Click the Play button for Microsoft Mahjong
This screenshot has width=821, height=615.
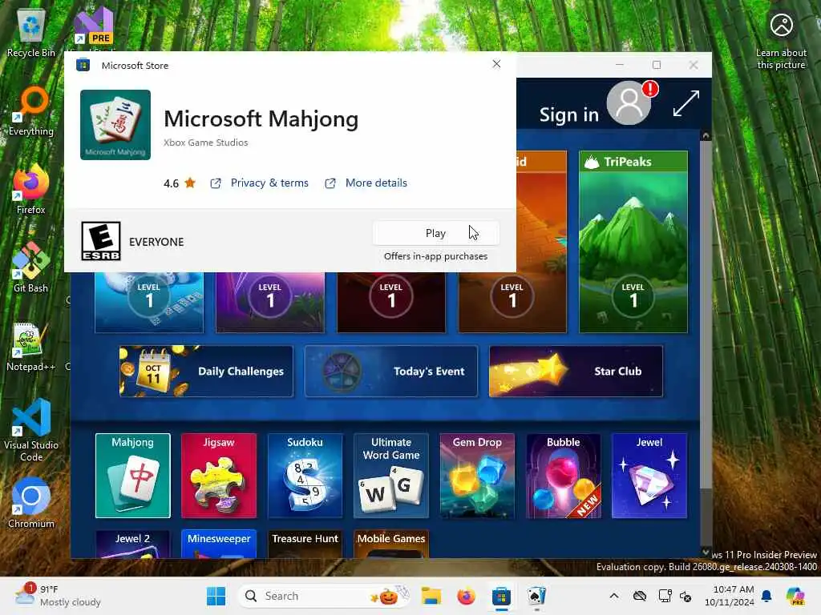(435, 233)
